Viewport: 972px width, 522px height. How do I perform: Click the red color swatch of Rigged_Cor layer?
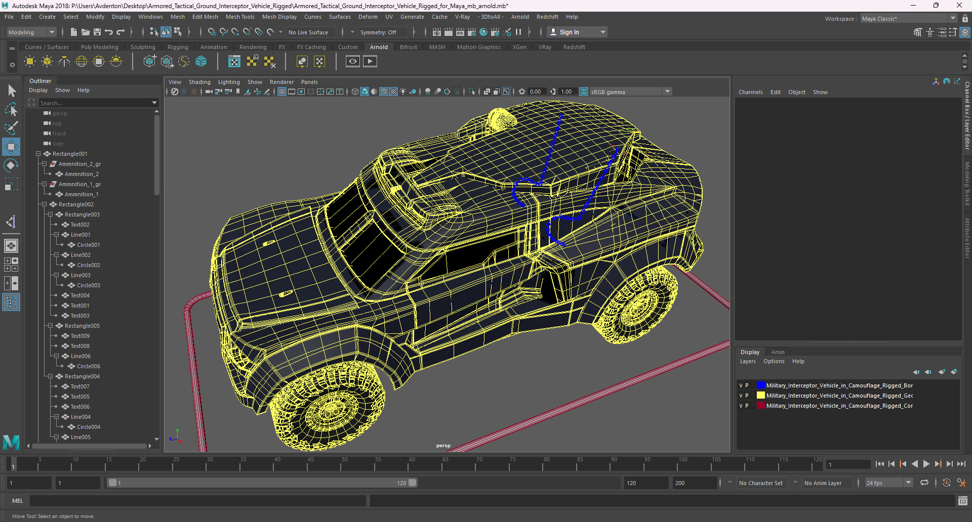pyautogui.click(x=761, y=406)
